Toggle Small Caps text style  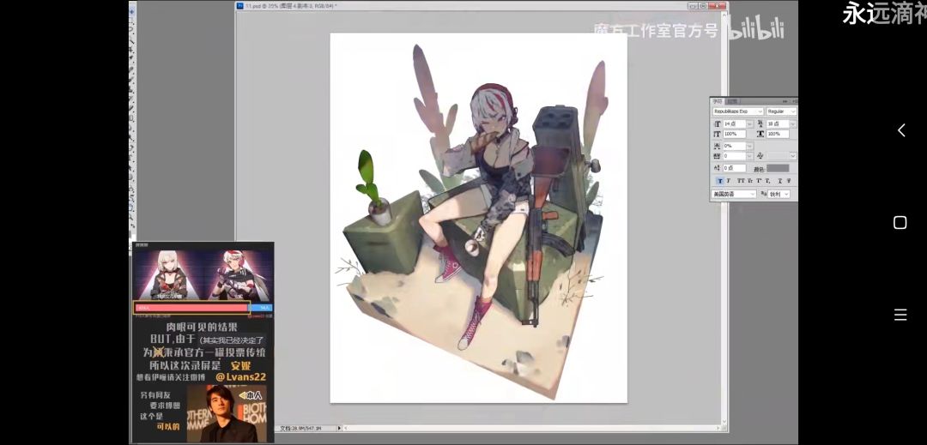coord(750,181)
